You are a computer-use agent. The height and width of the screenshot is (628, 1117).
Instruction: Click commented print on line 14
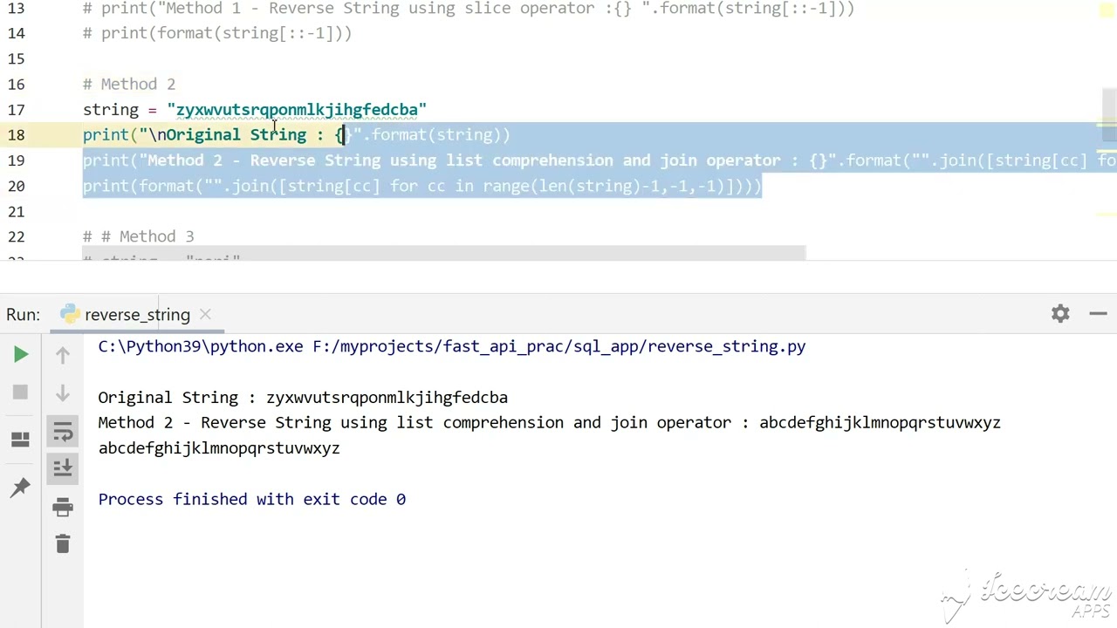(x=217, y=33)
